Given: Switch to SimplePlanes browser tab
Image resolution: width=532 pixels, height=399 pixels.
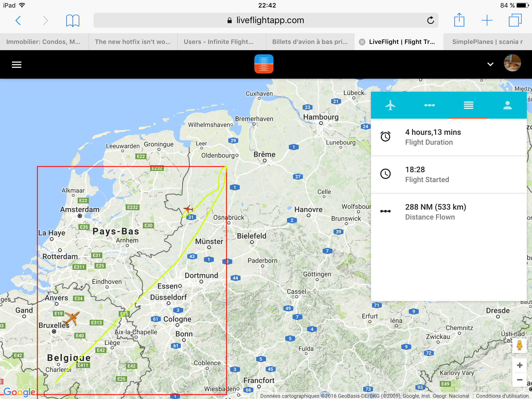Looking at the screenshot, I should 487,42.
